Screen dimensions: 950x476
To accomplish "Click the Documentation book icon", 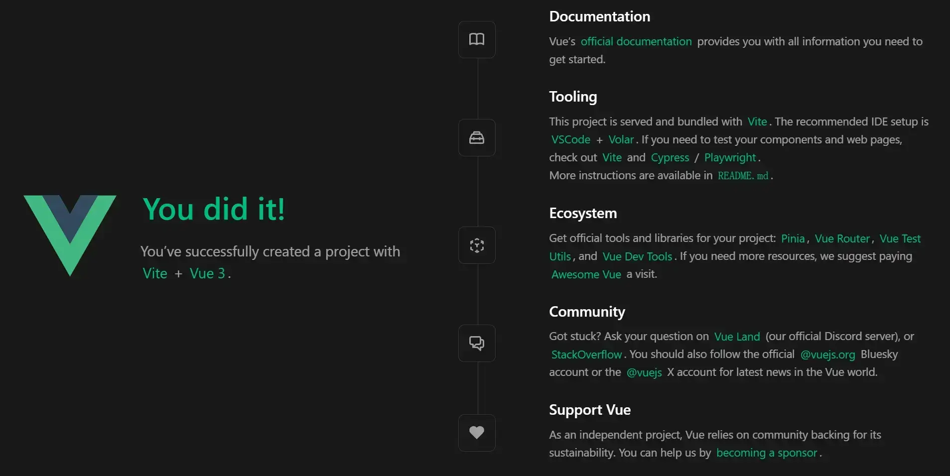I will tap(477, 39).
